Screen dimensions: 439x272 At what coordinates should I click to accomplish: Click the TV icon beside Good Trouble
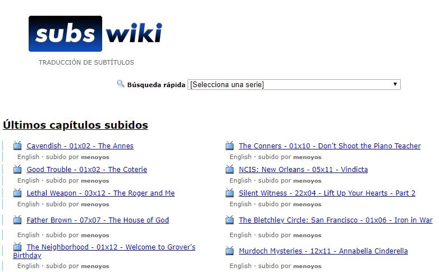[x=17, y=170]
